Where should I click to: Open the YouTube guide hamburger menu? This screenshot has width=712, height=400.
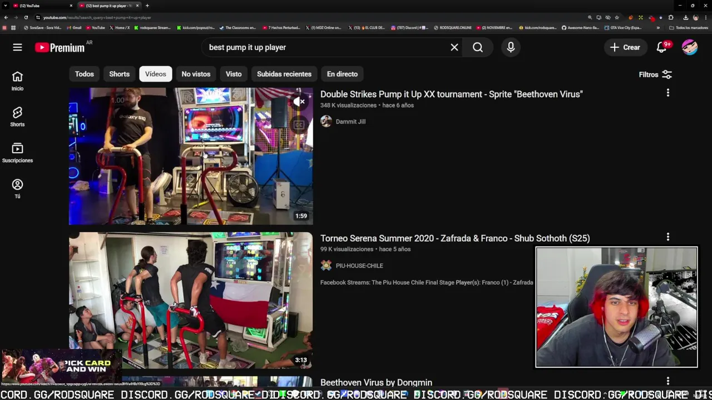(17, 47)
